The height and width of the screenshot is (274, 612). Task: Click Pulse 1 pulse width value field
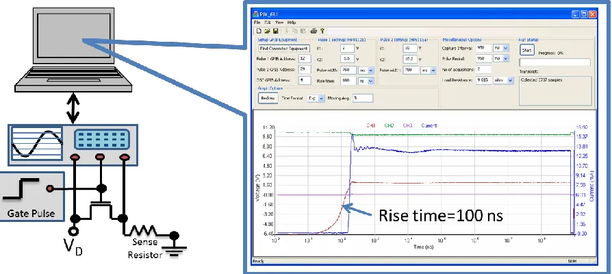348,71
